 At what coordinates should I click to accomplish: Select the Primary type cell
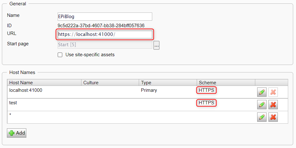coord(149,90)
